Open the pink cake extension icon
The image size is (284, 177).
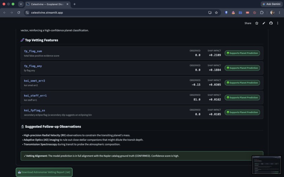233,13
